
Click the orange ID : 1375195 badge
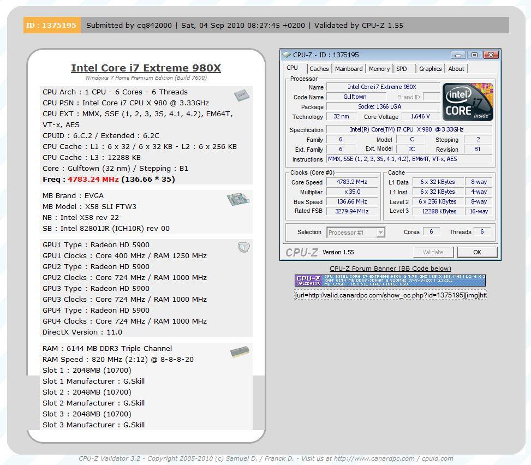click(52, 25)
